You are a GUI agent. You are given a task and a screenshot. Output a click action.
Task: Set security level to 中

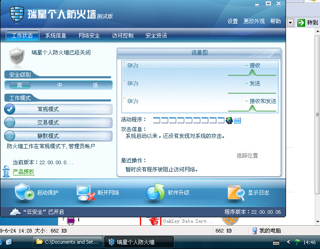click(59, 85)
